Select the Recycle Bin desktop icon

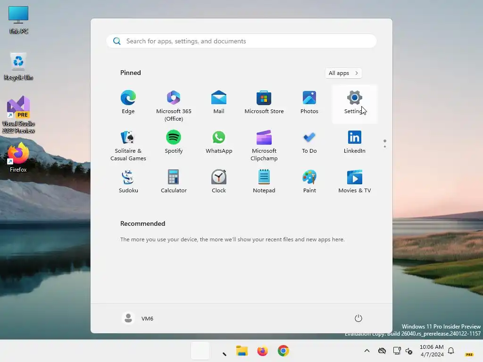click(18, 66)
